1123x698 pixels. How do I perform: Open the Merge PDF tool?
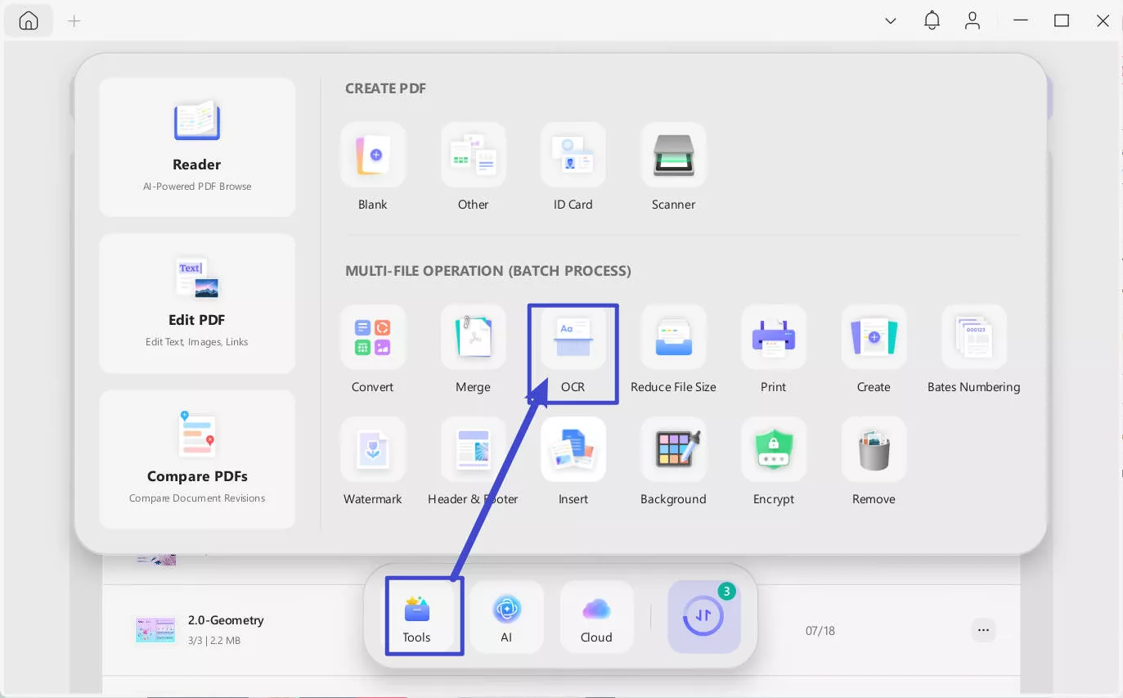pos(473,338)
